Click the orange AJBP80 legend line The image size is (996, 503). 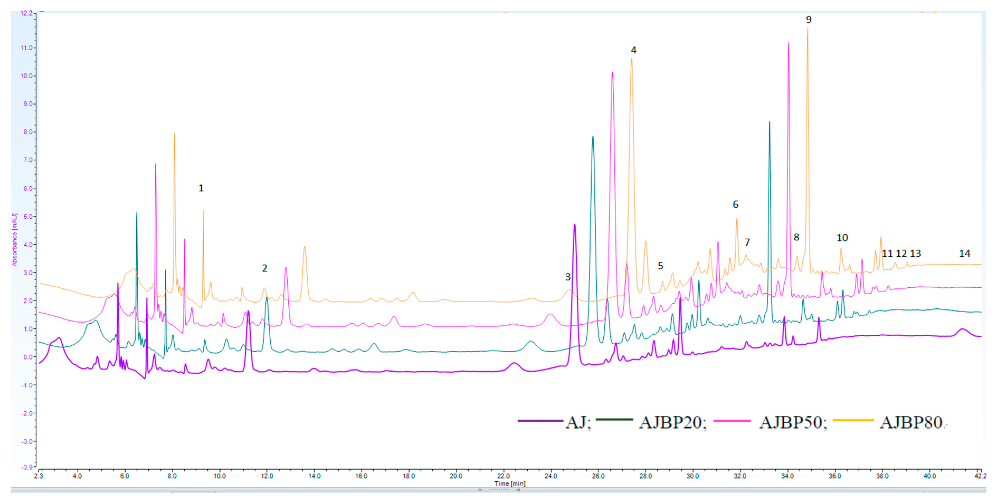(x=853, y=420)
